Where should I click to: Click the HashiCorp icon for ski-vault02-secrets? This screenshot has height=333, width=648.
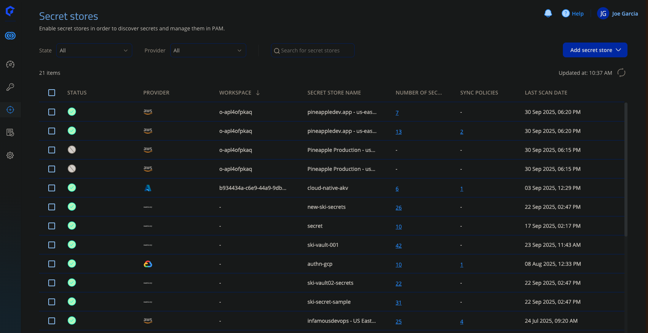tap(148, 283)
